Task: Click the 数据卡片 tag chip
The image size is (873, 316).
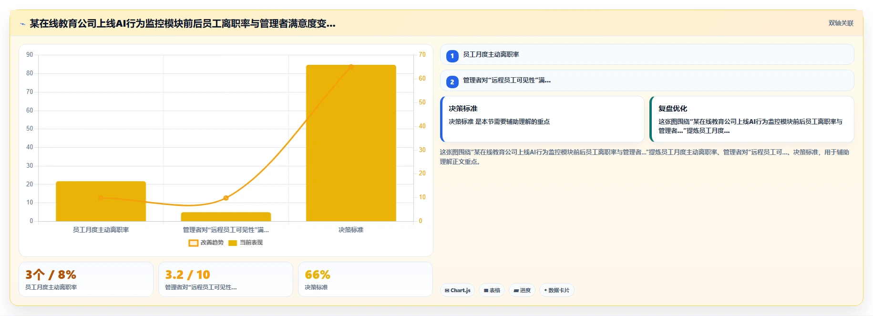Action: tap(556, 290)
